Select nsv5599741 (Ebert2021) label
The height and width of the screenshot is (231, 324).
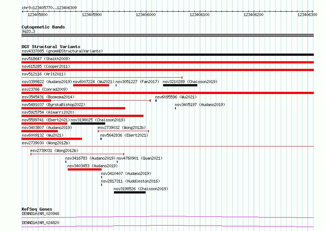[46, 120]
